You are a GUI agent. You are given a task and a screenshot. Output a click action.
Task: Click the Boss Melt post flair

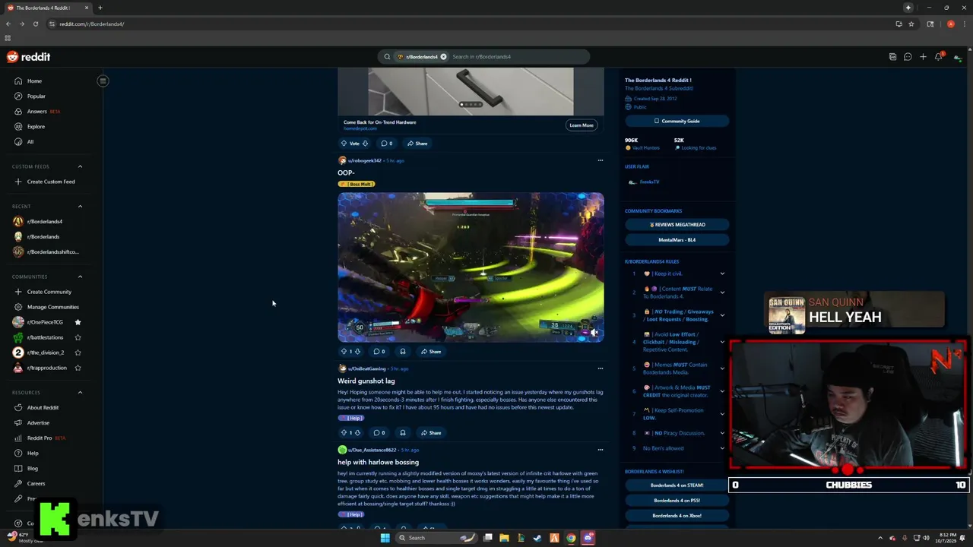(357, 184)
